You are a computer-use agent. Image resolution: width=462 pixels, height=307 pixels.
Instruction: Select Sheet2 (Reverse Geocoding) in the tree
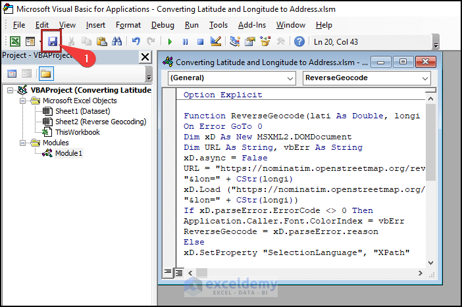(101, 122)
